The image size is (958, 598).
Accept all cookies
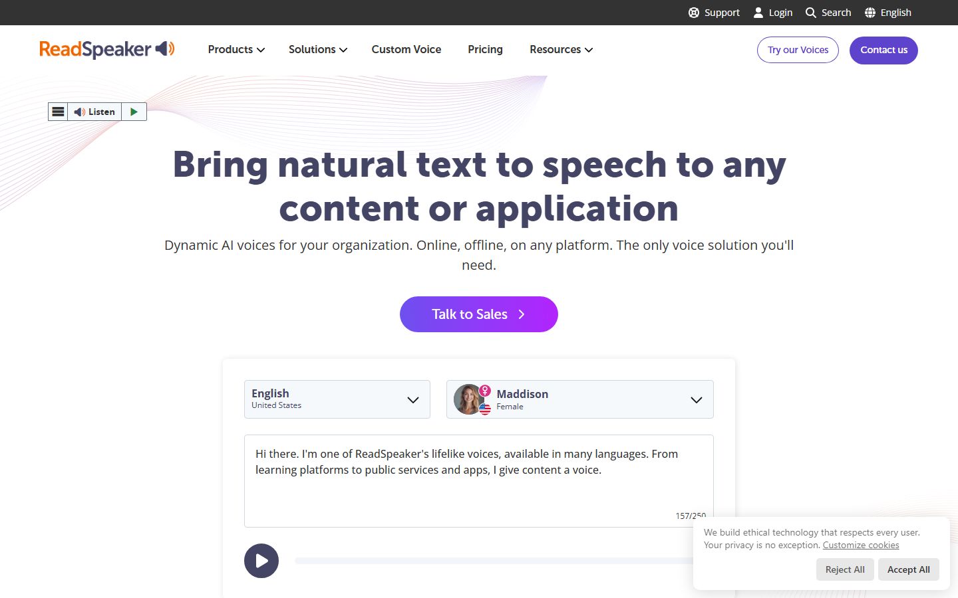click(909, 569)
